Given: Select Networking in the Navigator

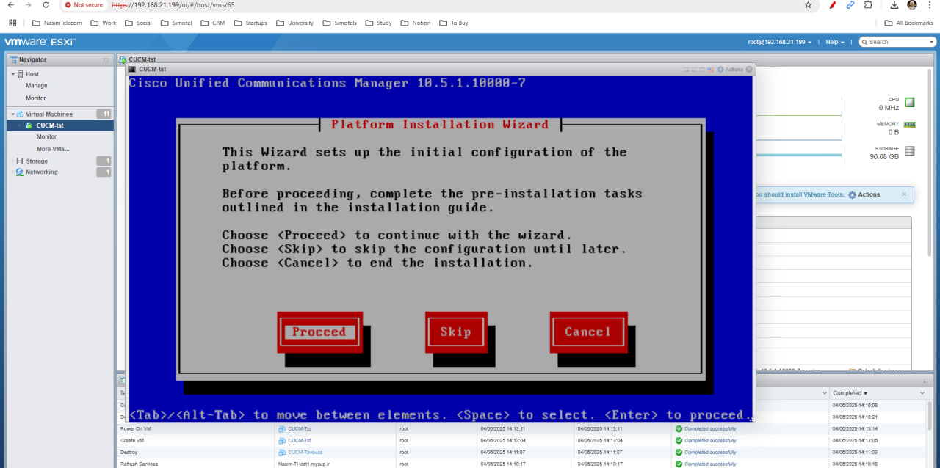Looking at the screenshot, I should coord(42,172).
